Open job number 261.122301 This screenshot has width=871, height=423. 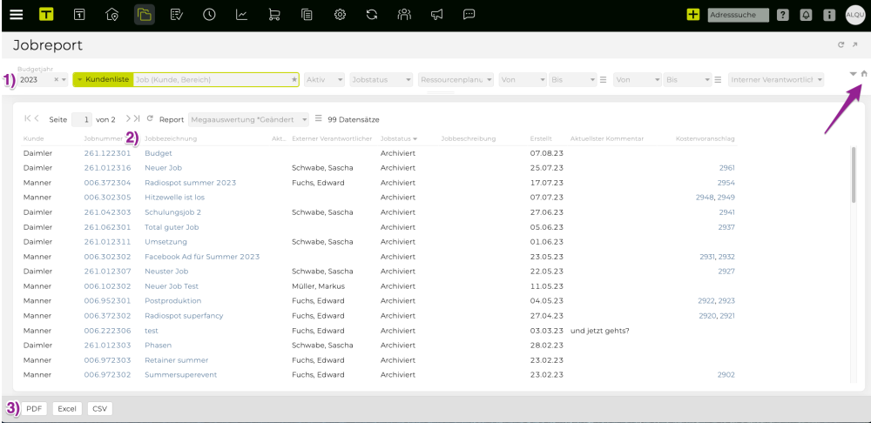107,153
